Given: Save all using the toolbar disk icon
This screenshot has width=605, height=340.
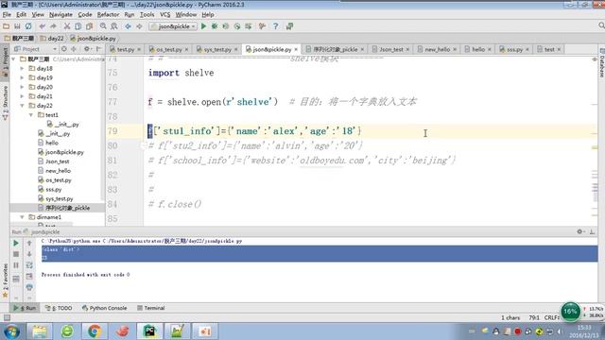Looking at the screenshot, I should click(x=17, y=26).
